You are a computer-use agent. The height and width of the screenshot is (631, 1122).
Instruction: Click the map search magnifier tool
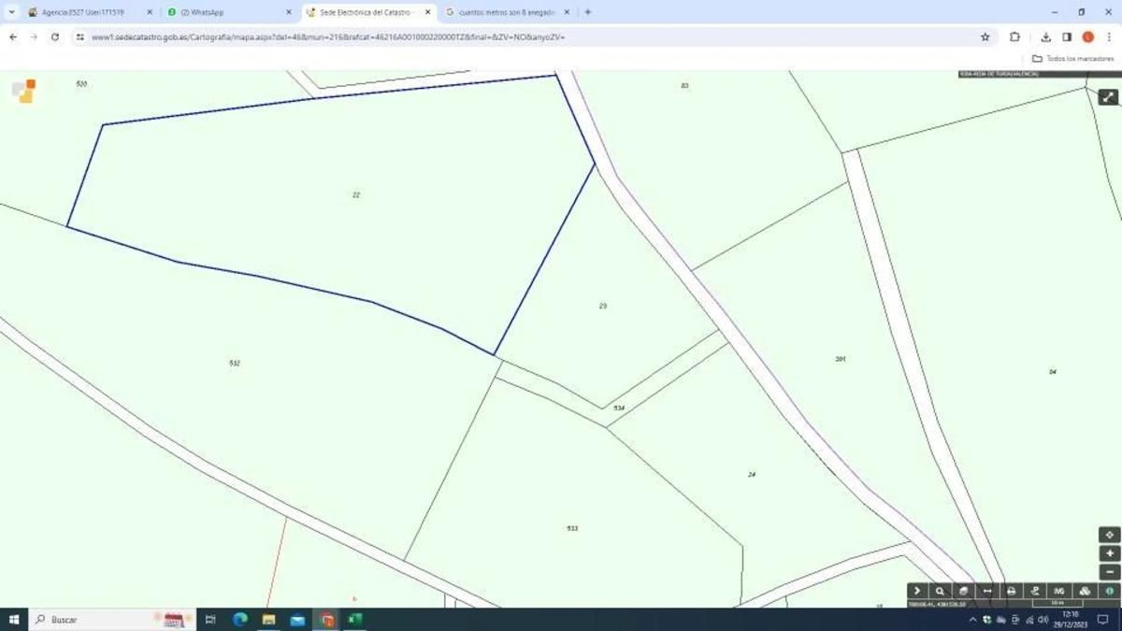(940, 591)
